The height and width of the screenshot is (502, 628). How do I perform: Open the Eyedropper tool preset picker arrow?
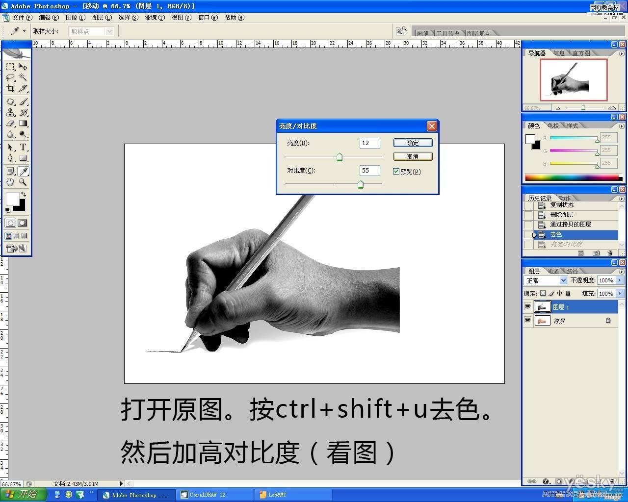click(24, 31)
